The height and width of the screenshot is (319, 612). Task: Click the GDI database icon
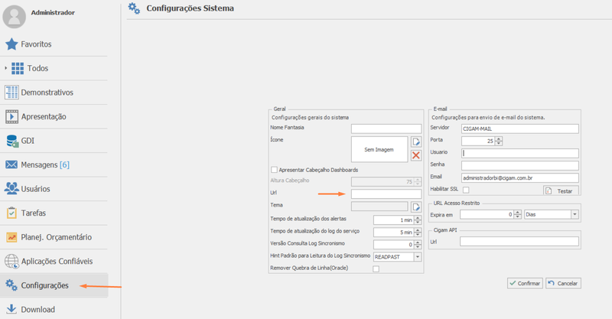(12, 141)
